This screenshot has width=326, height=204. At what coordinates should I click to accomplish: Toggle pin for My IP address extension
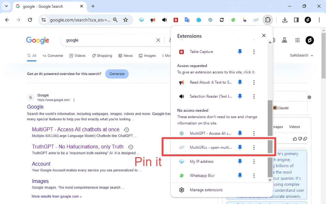[240, 161]
